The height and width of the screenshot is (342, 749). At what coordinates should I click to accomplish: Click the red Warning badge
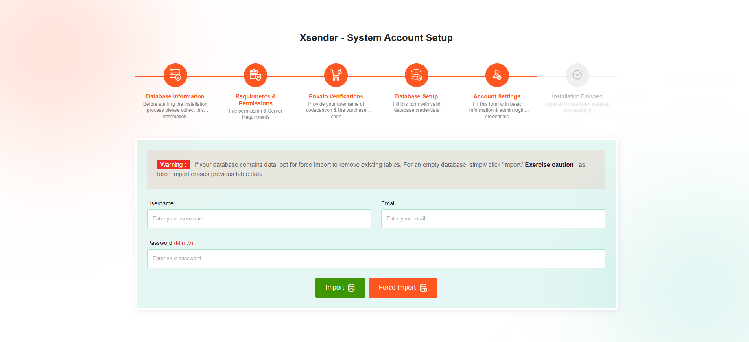coord(173,165)
